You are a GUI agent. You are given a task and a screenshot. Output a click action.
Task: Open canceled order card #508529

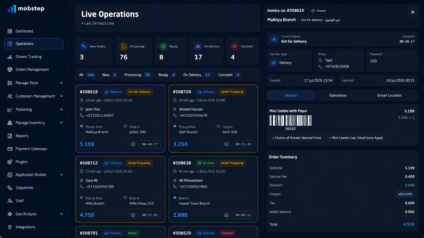click(x=213, y=232)
